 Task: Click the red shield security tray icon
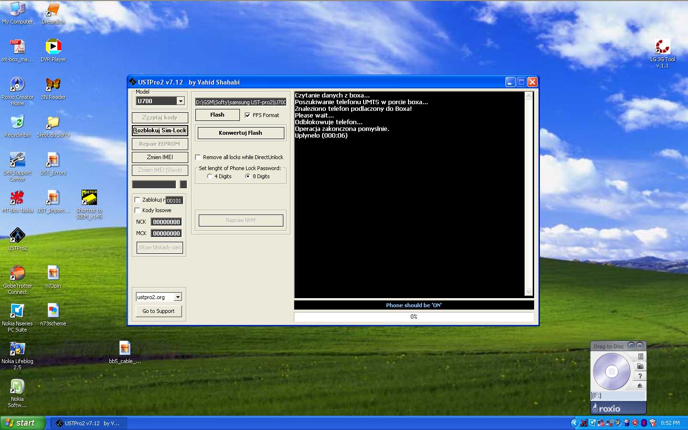635,423
